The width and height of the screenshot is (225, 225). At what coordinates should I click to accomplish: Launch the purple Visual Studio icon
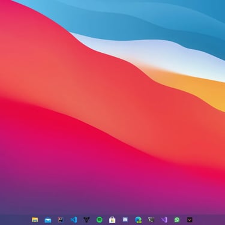click(164, 220)
